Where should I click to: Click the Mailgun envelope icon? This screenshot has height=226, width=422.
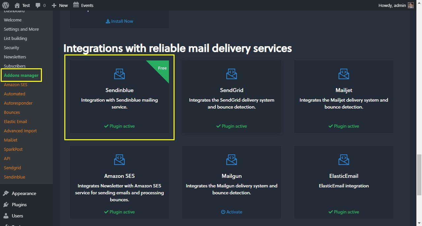tap(231, 159)
